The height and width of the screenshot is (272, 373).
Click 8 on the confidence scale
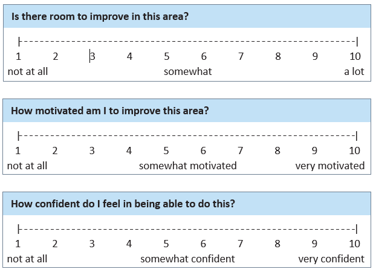tap(277, 244)
